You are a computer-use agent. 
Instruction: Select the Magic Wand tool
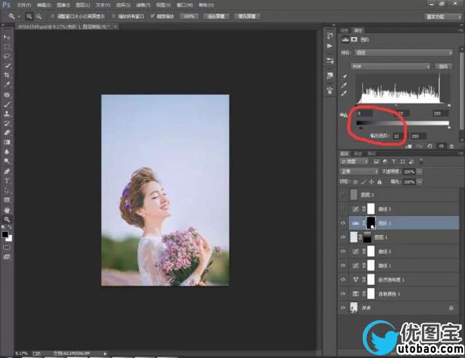(x=7, y=66)
